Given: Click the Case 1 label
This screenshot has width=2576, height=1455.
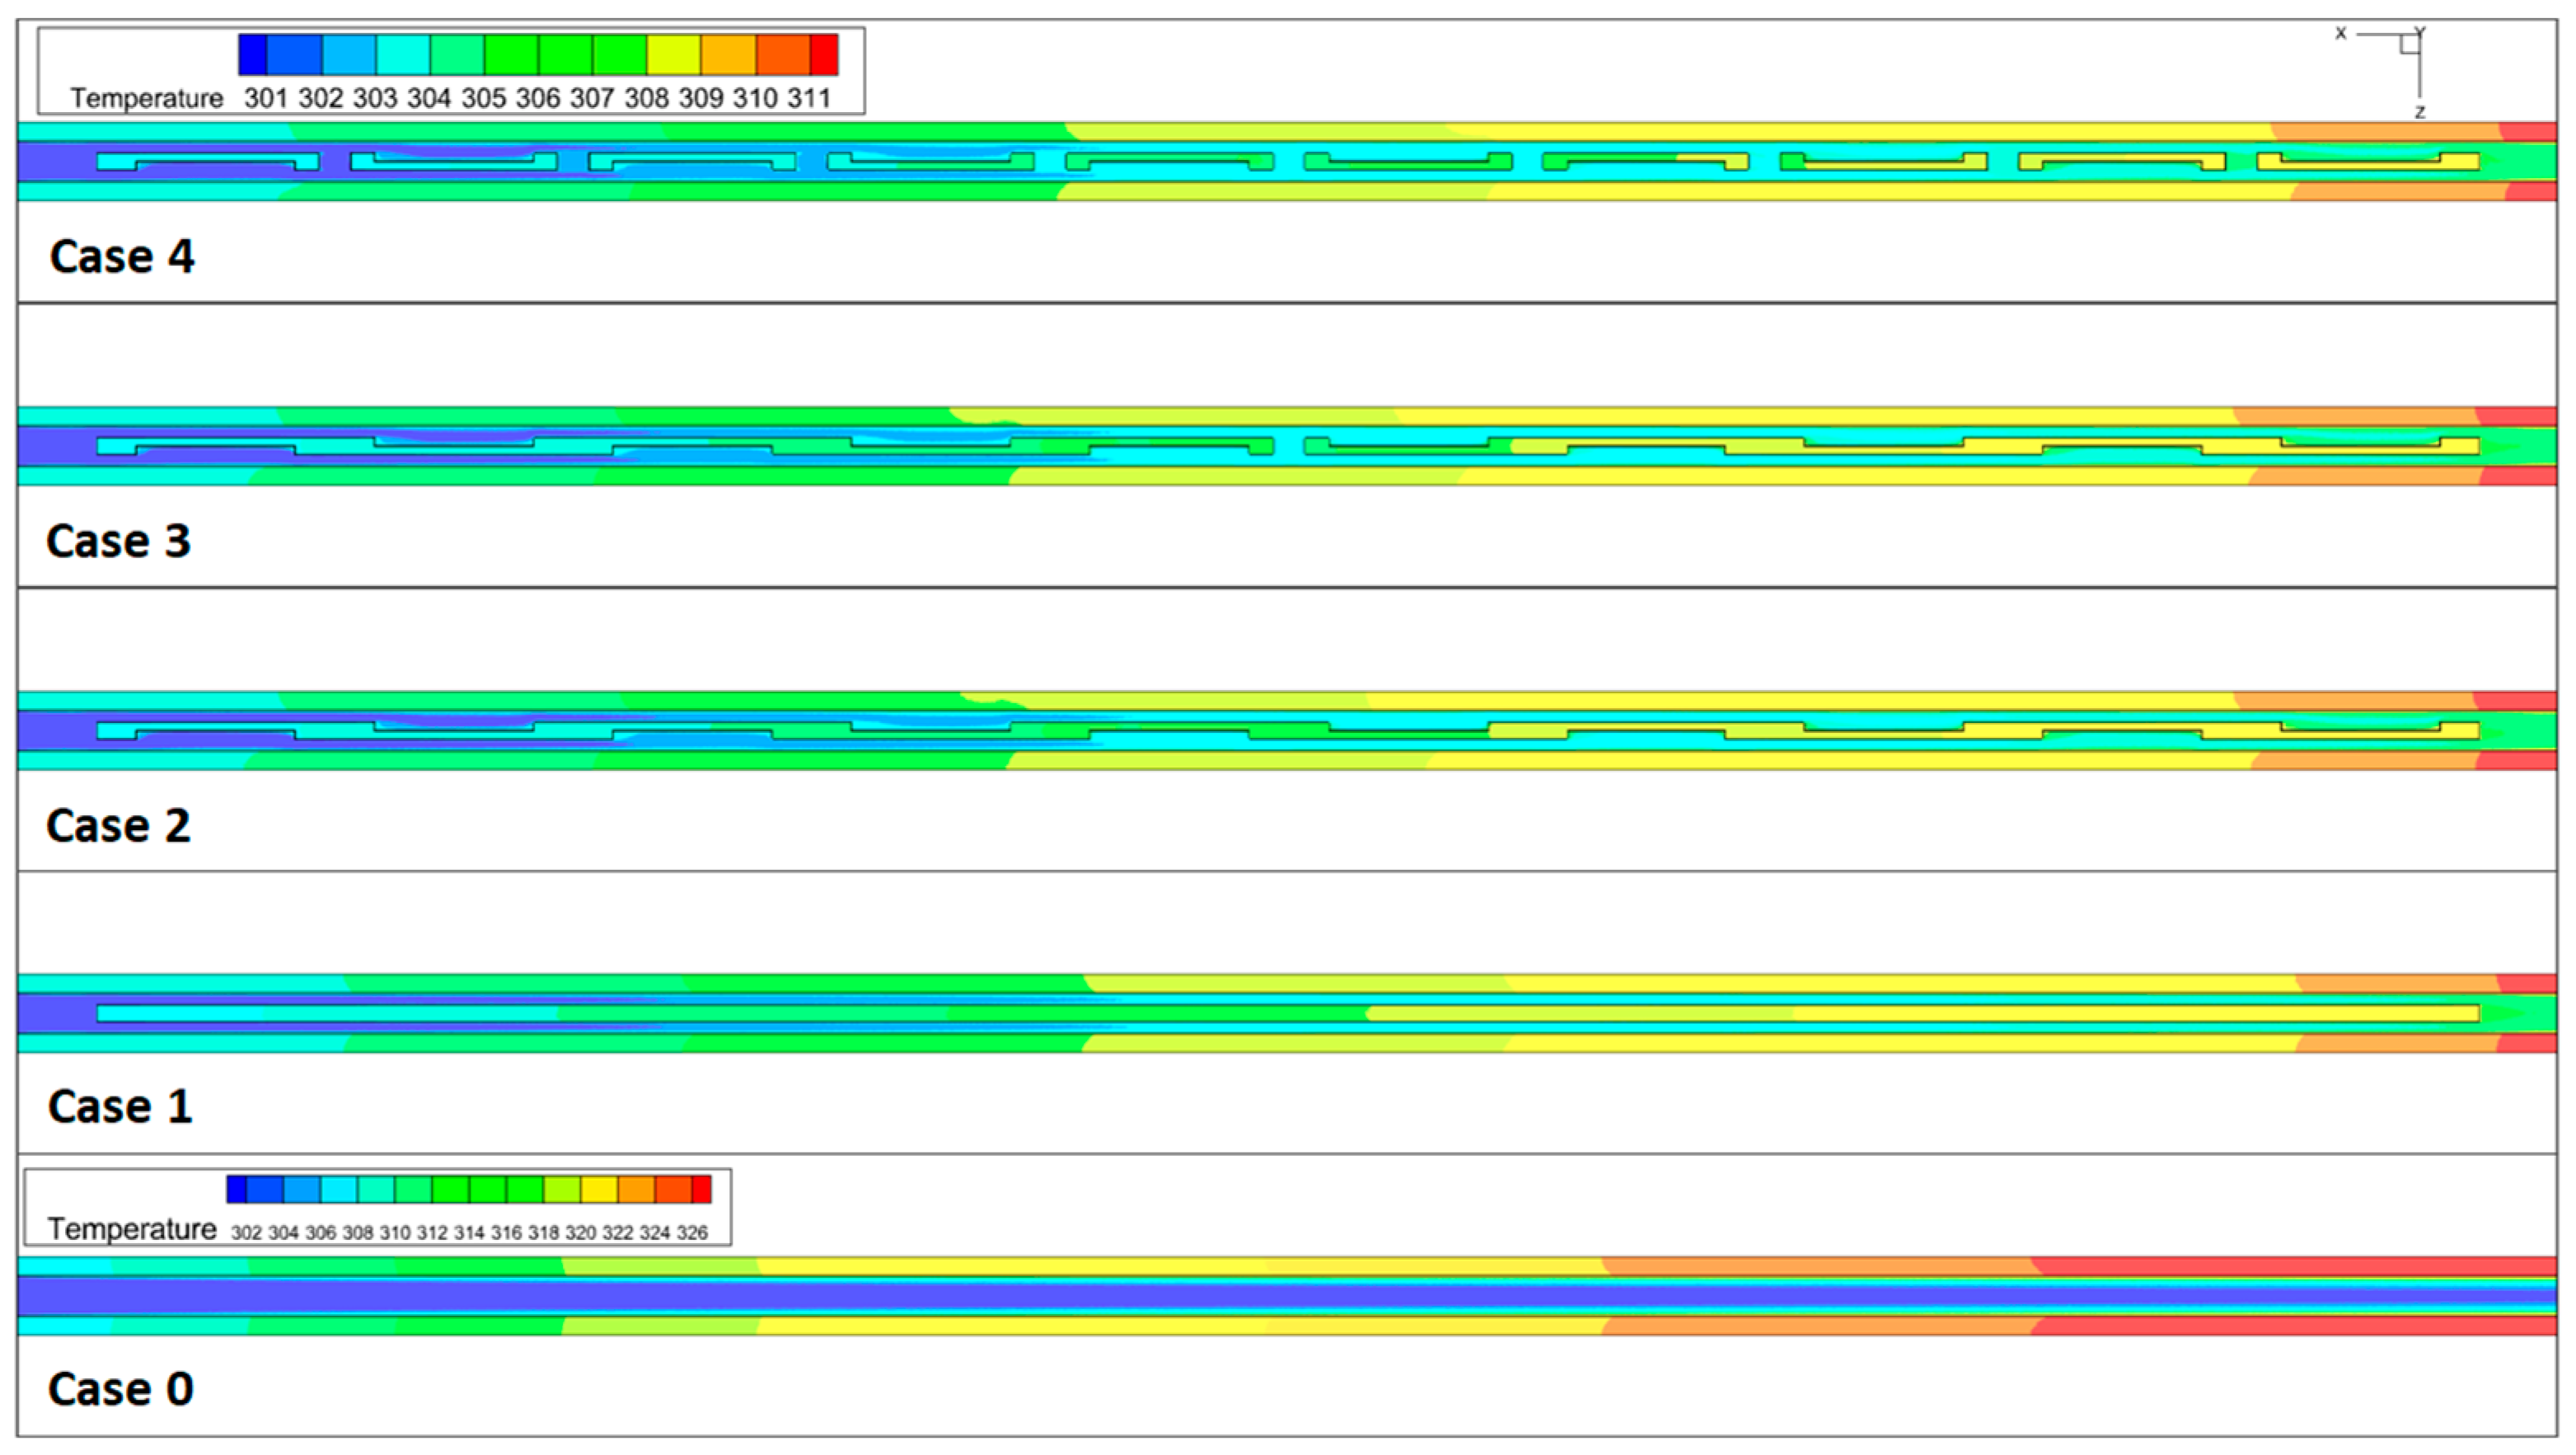Looking at the screenshot, I should (x=120, y=1105).
